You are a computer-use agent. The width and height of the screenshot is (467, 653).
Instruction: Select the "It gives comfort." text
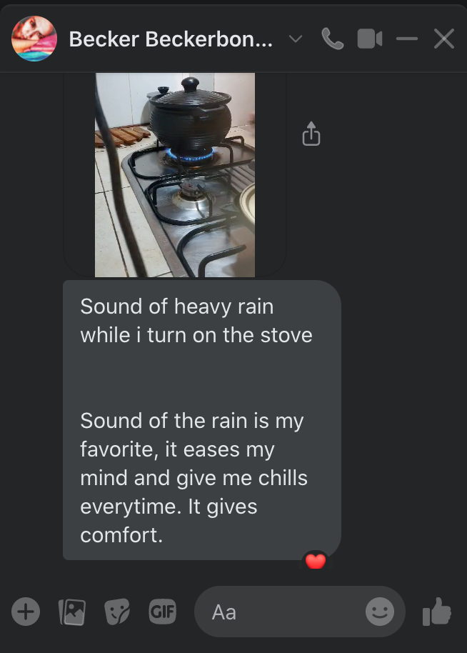(169, 521)
